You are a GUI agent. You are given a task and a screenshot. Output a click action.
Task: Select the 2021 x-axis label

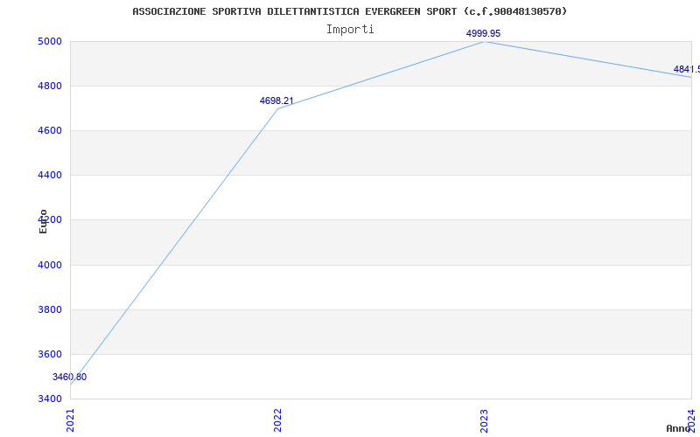(x=71, y=420)
